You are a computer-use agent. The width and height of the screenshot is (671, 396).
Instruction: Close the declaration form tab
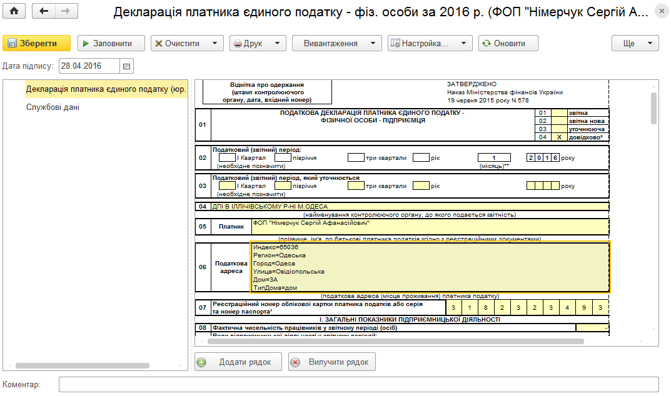click(x=662, y=11)
